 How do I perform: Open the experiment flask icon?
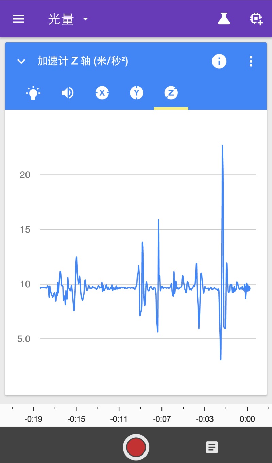(x=224, y=19)
